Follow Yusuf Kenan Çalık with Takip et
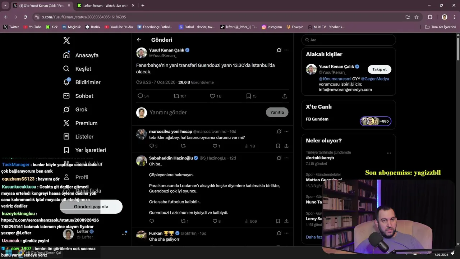 [379, 69]
